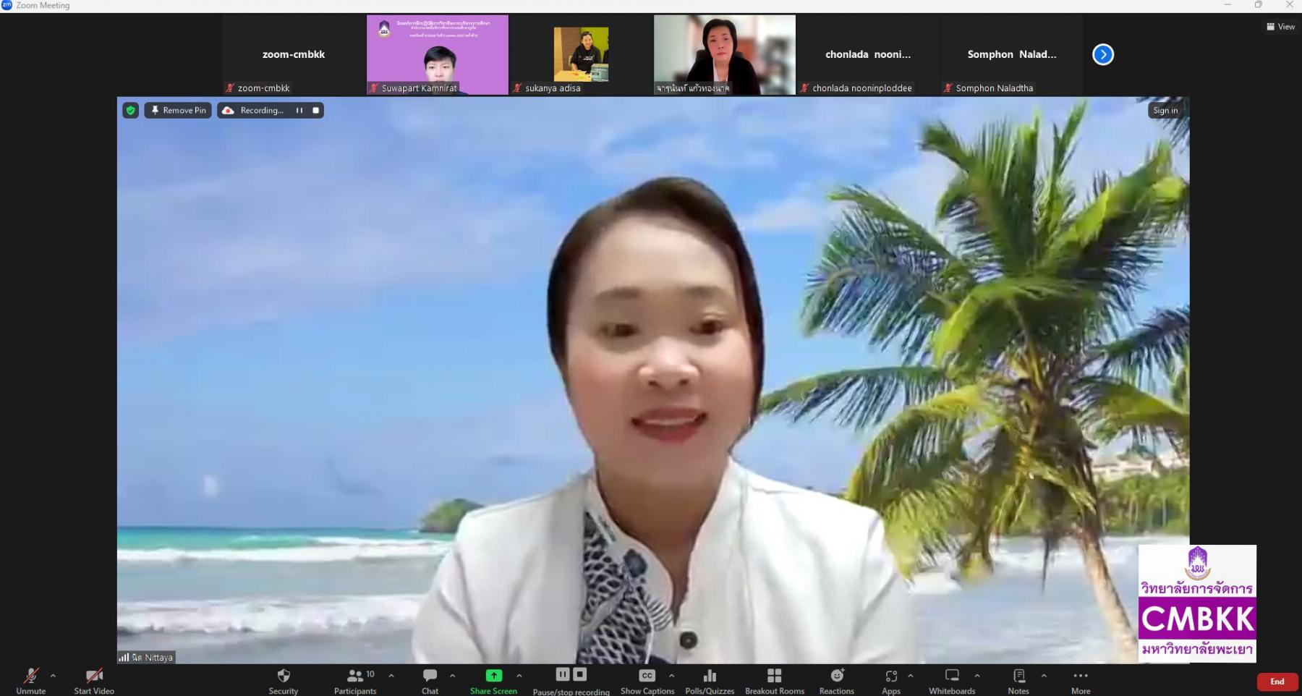The width and height of the screenshot is (1302, 696).
Task: Select the fourth participant tile with Thai name
Action: (725, 55)
